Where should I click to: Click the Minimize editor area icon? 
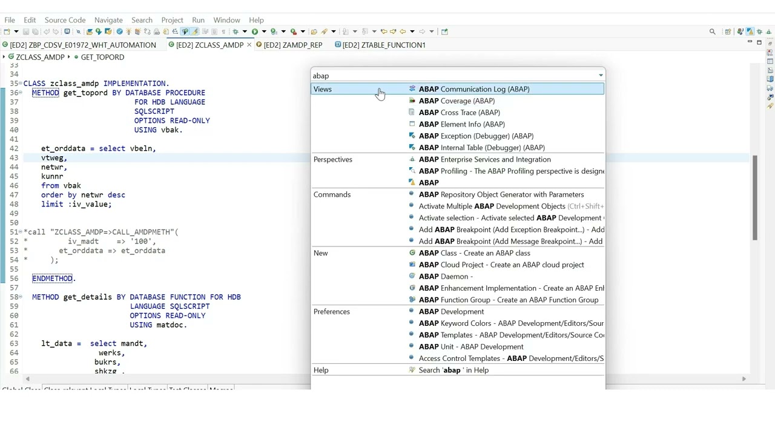(x=750, y=41)
